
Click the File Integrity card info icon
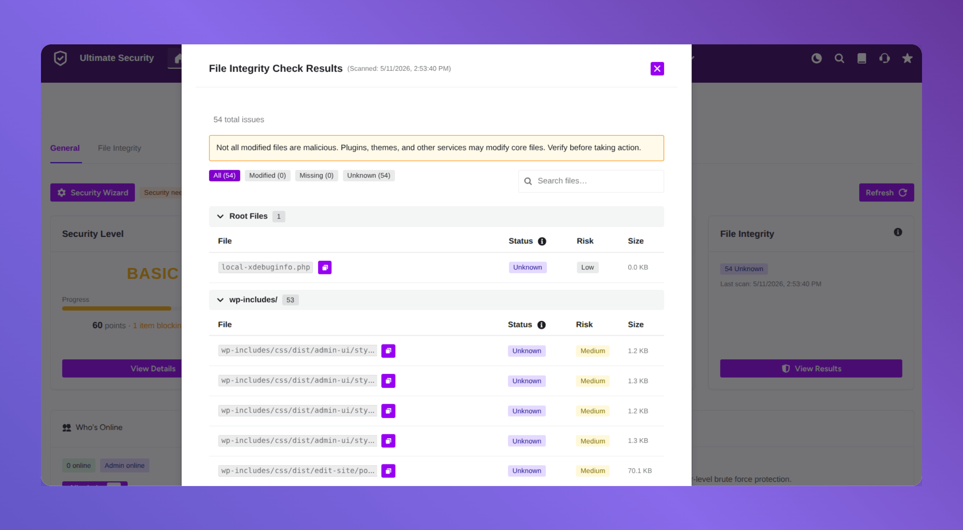898,232
